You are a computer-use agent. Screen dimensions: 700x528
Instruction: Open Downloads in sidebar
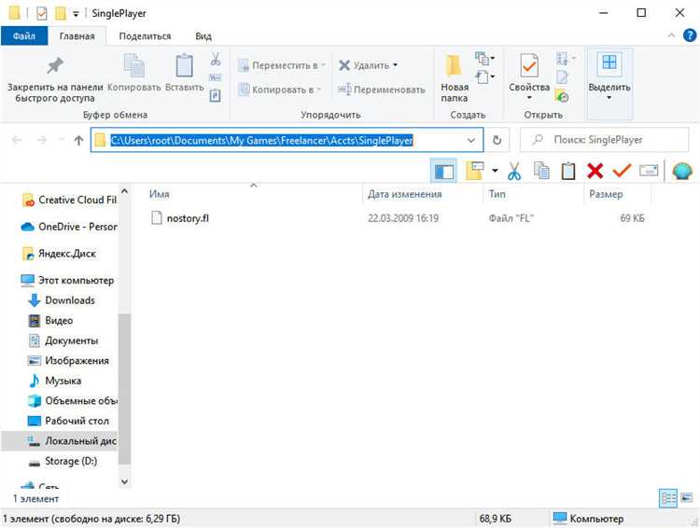62,300
